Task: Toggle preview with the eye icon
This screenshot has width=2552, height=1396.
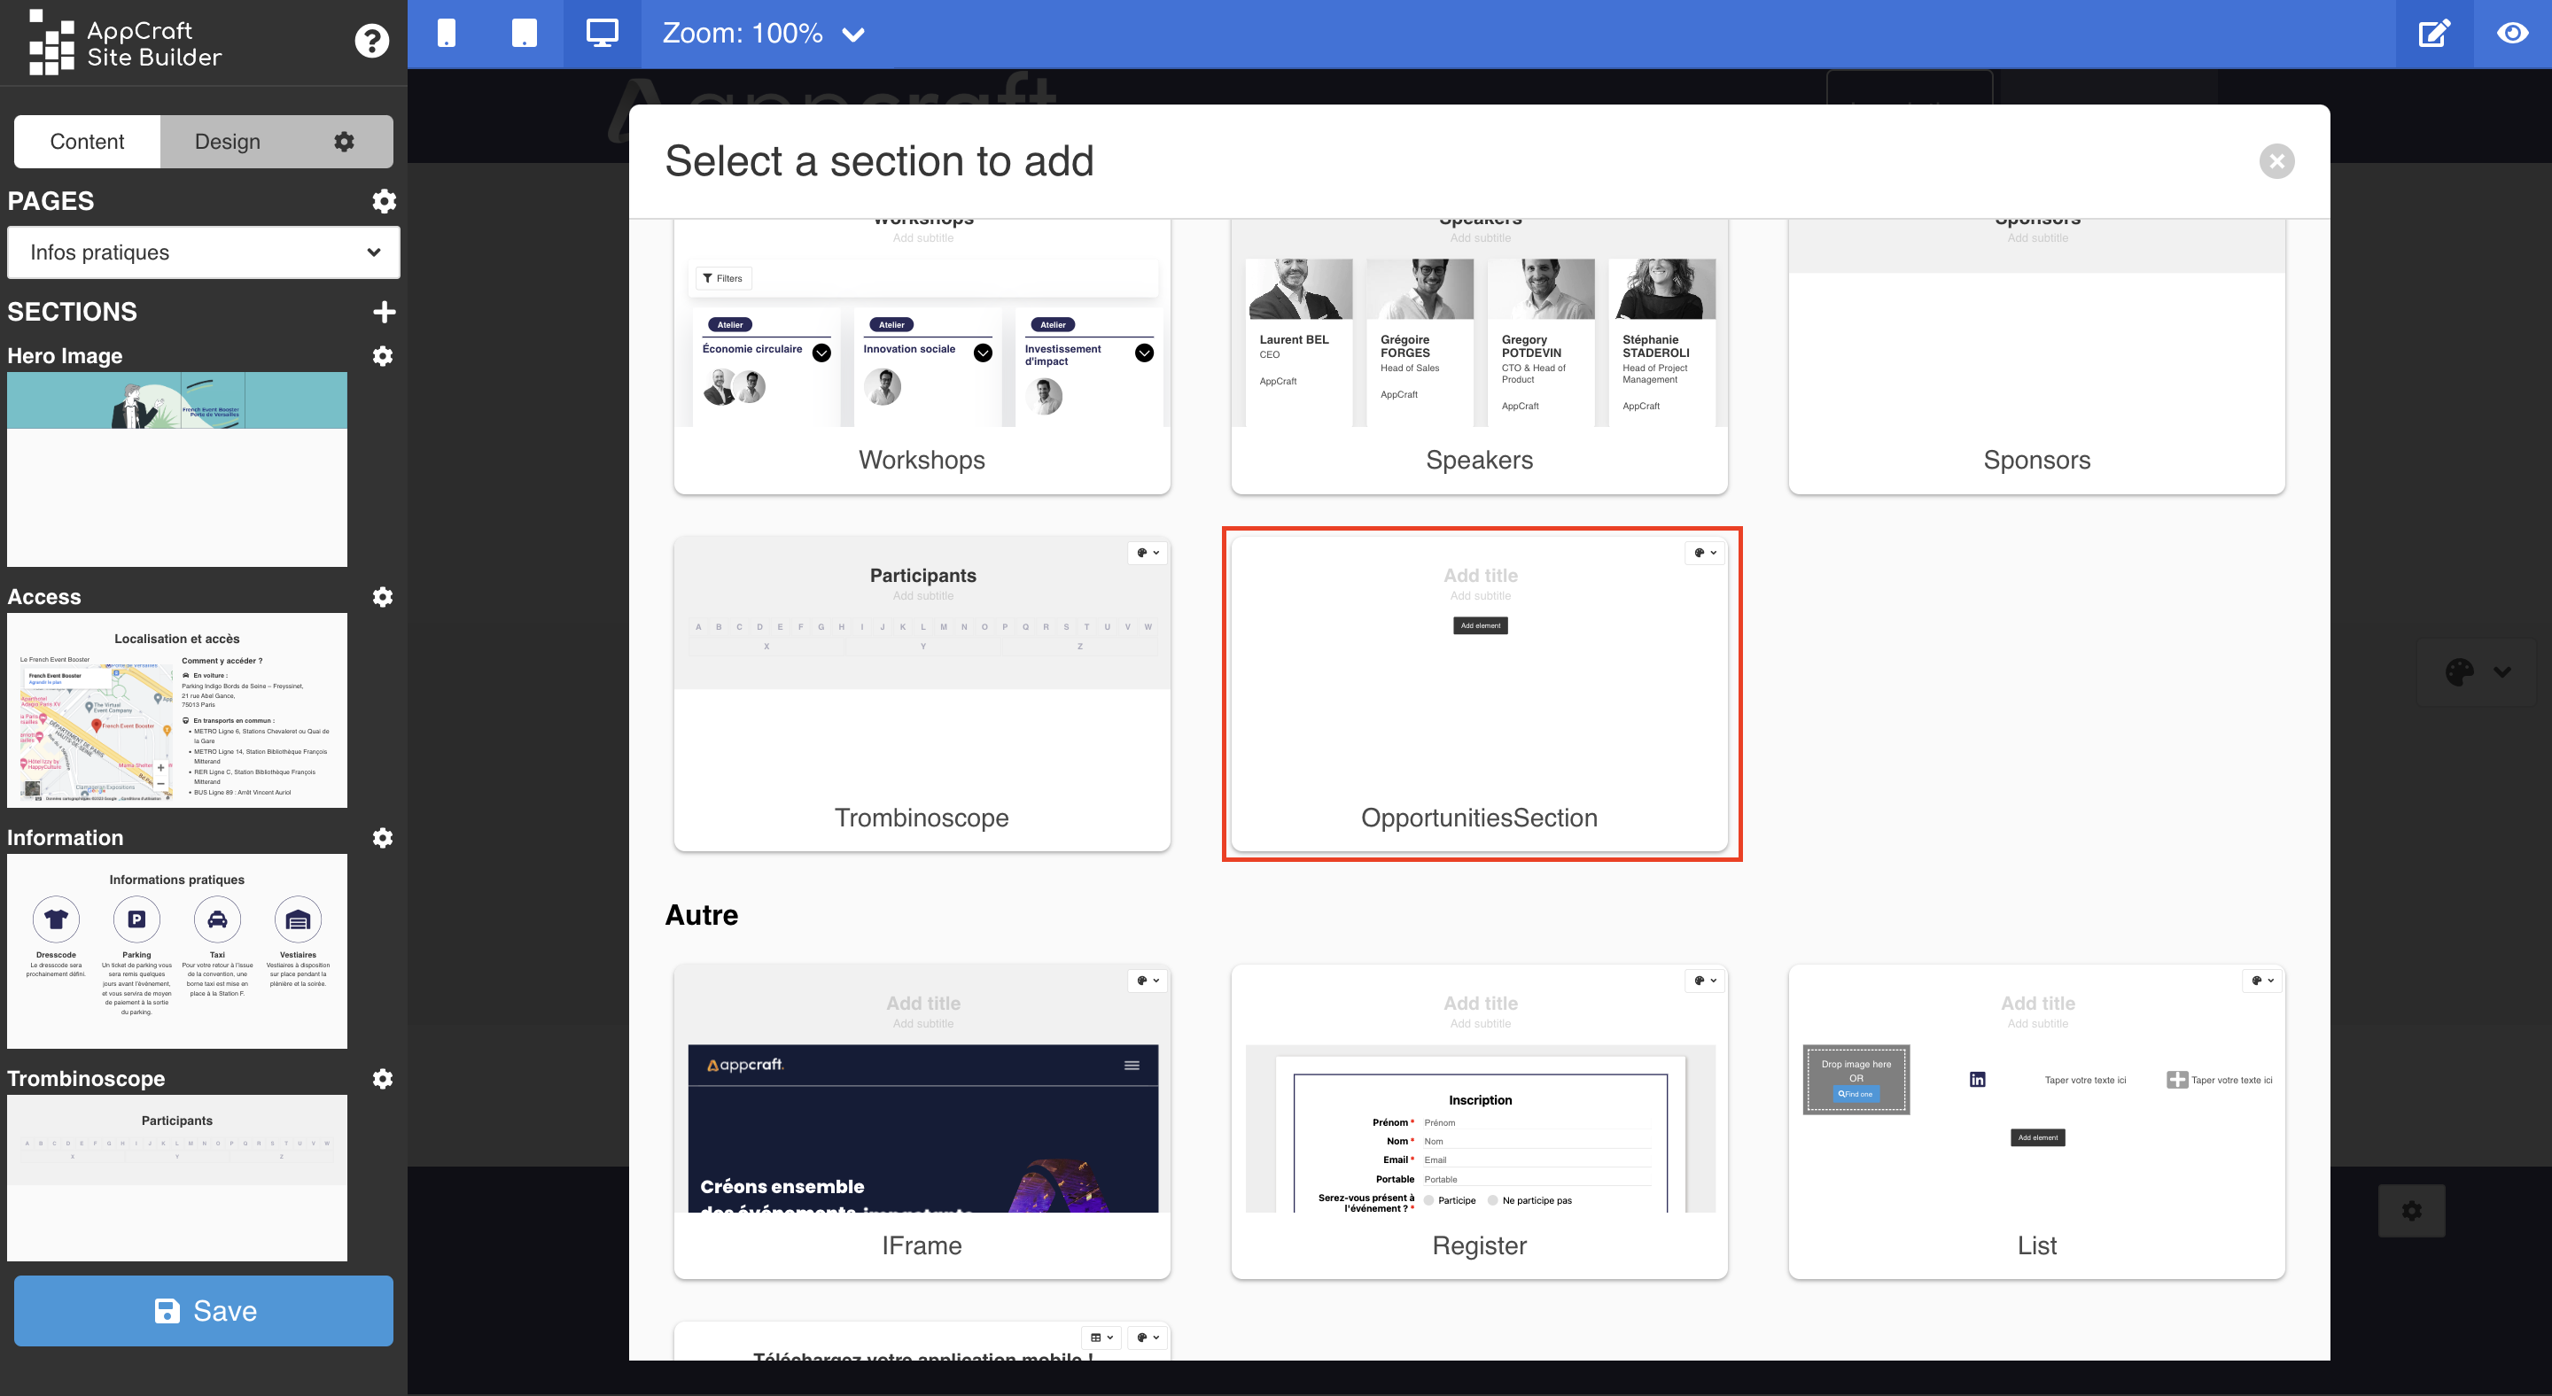Action: pos(2511,34)
